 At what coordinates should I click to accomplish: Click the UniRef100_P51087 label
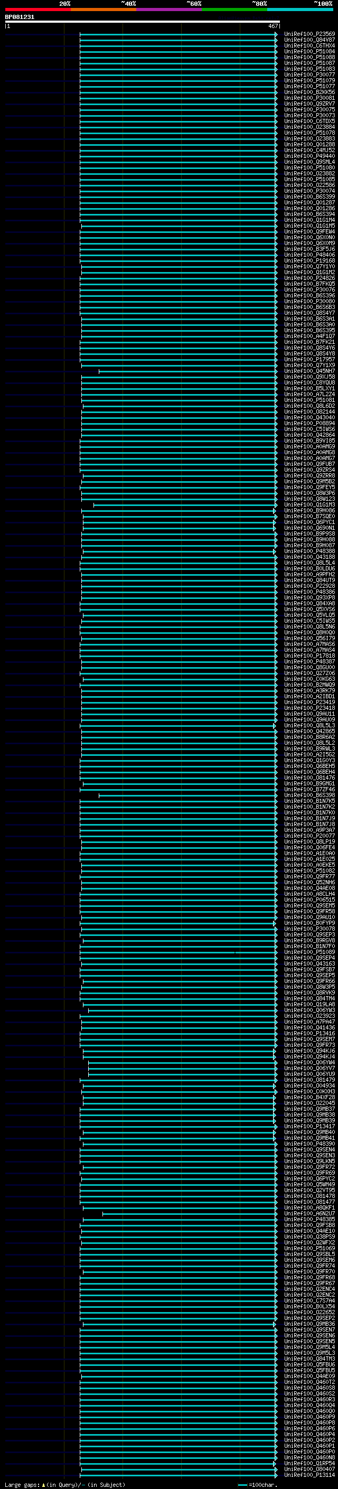309,63
